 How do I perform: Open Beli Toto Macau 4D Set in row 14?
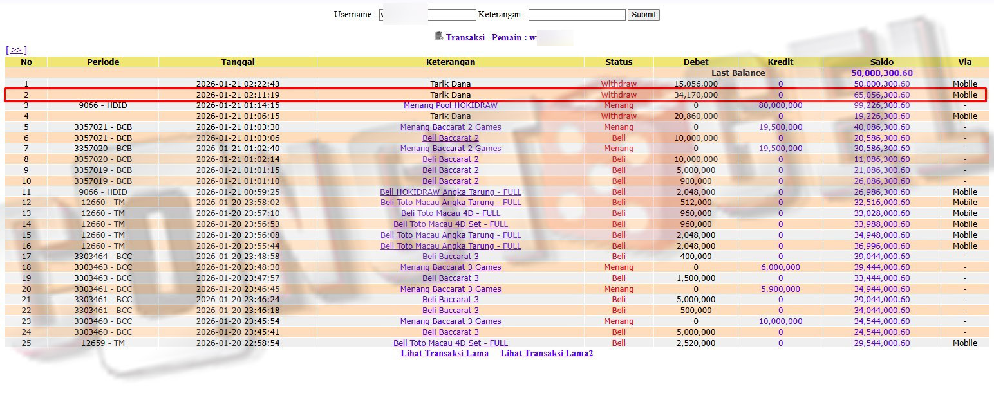coord(450,224)
